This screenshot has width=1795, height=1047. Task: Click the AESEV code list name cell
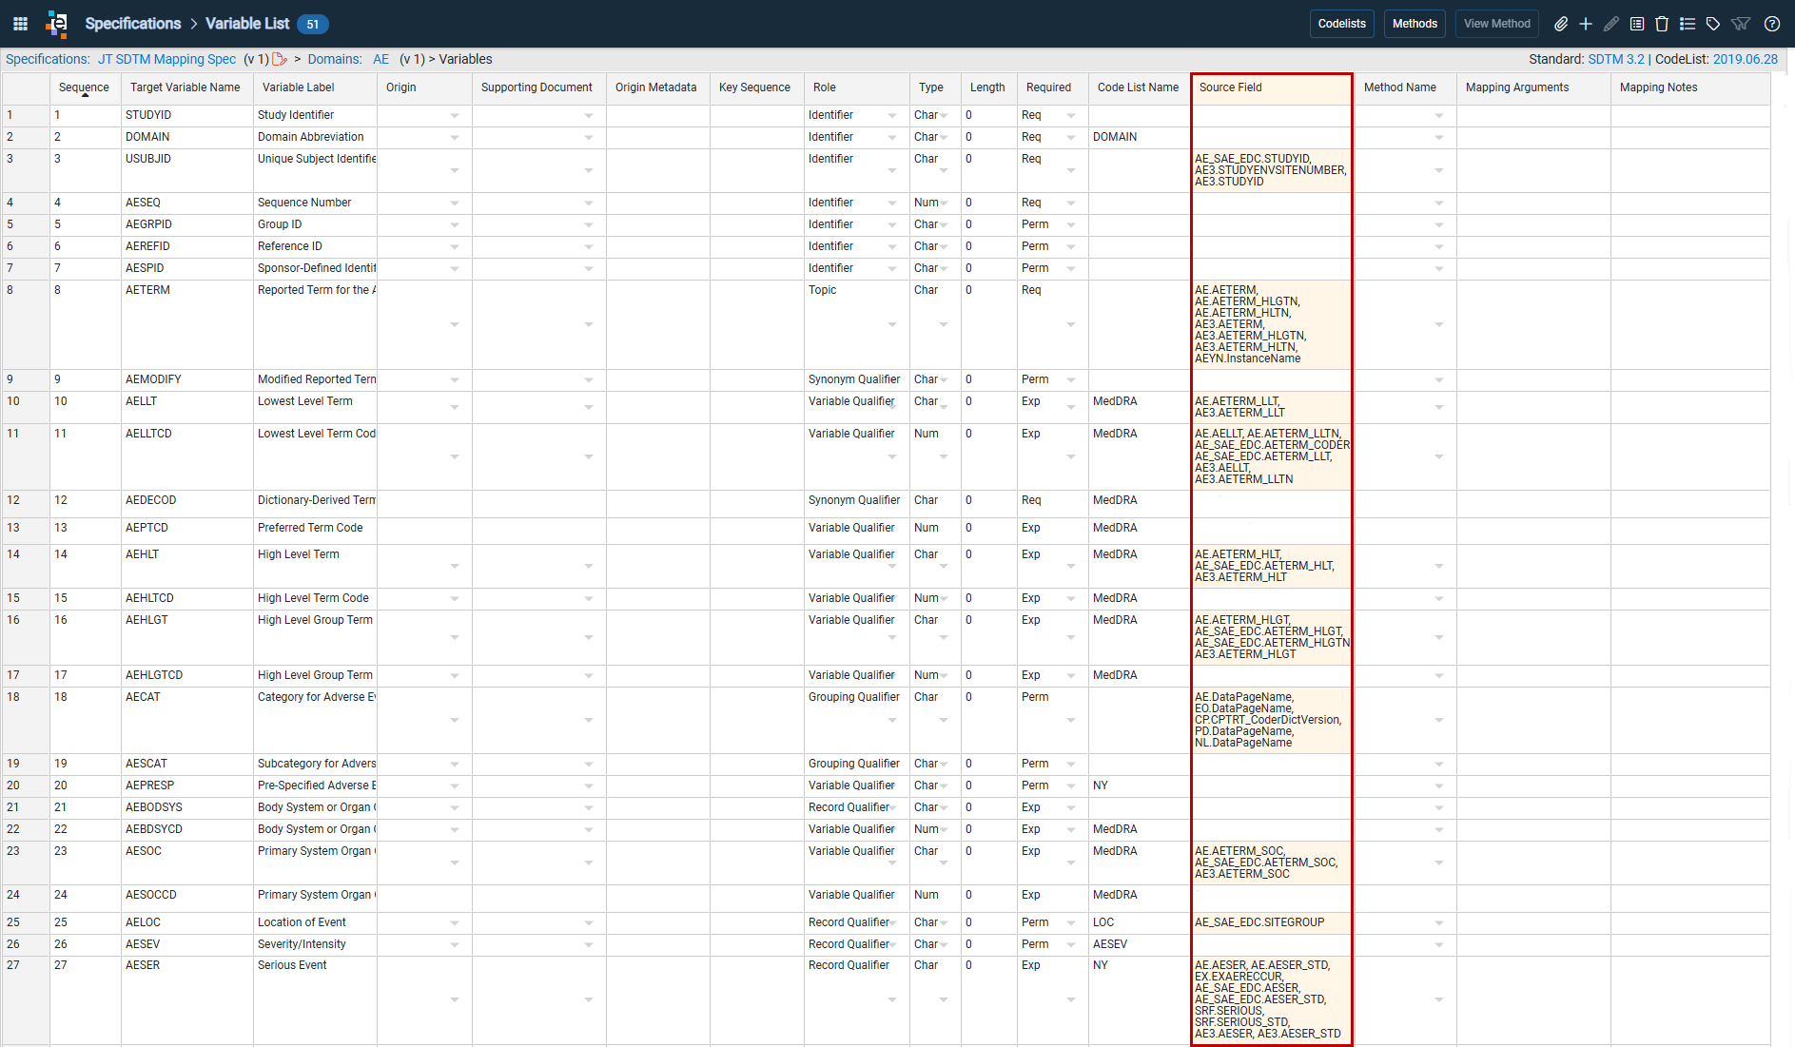tap(1140, 945)
